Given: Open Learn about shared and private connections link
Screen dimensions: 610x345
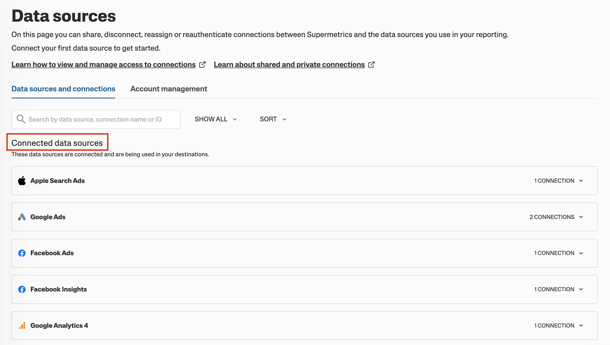Looking at the screenshot, I should tap(289, 64).
